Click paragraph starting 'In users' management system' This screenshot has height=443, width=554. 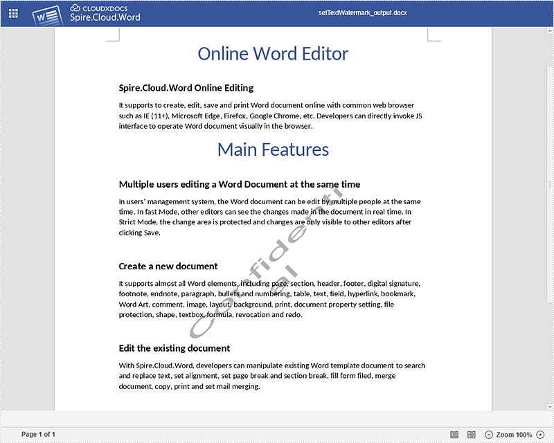(x=269, y=217)
